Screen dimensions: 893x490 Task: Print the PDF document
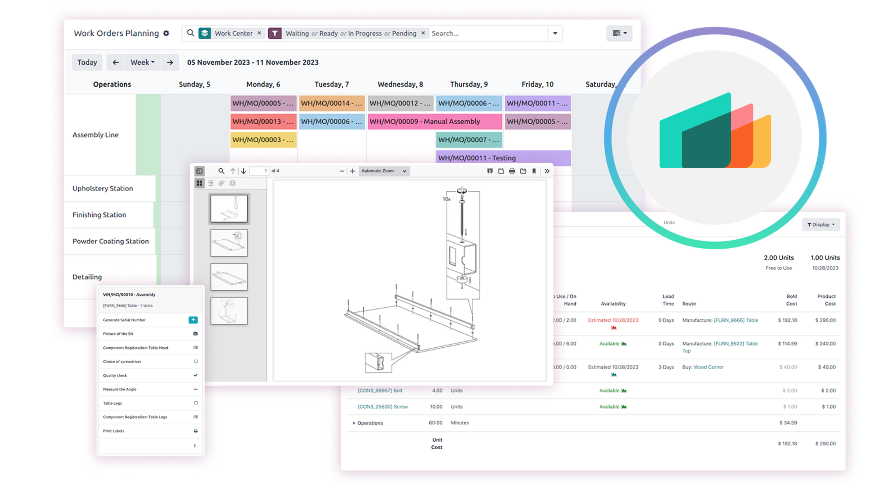tap(512, 171)
